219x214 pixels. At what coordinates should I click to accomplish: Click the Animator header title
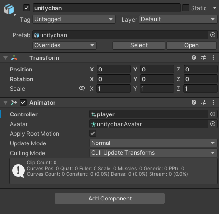pyautogui.click(x=42, y=103)
